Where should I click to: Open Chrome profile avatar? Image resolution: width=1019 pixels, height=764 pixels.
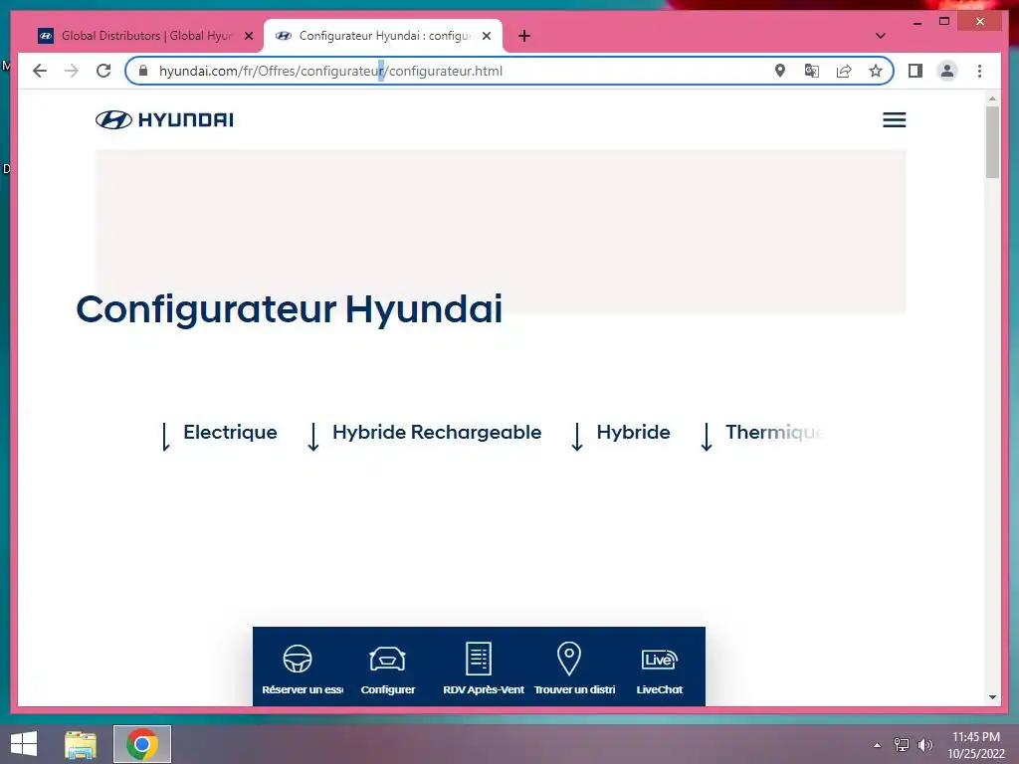click(x=947, y=71)
